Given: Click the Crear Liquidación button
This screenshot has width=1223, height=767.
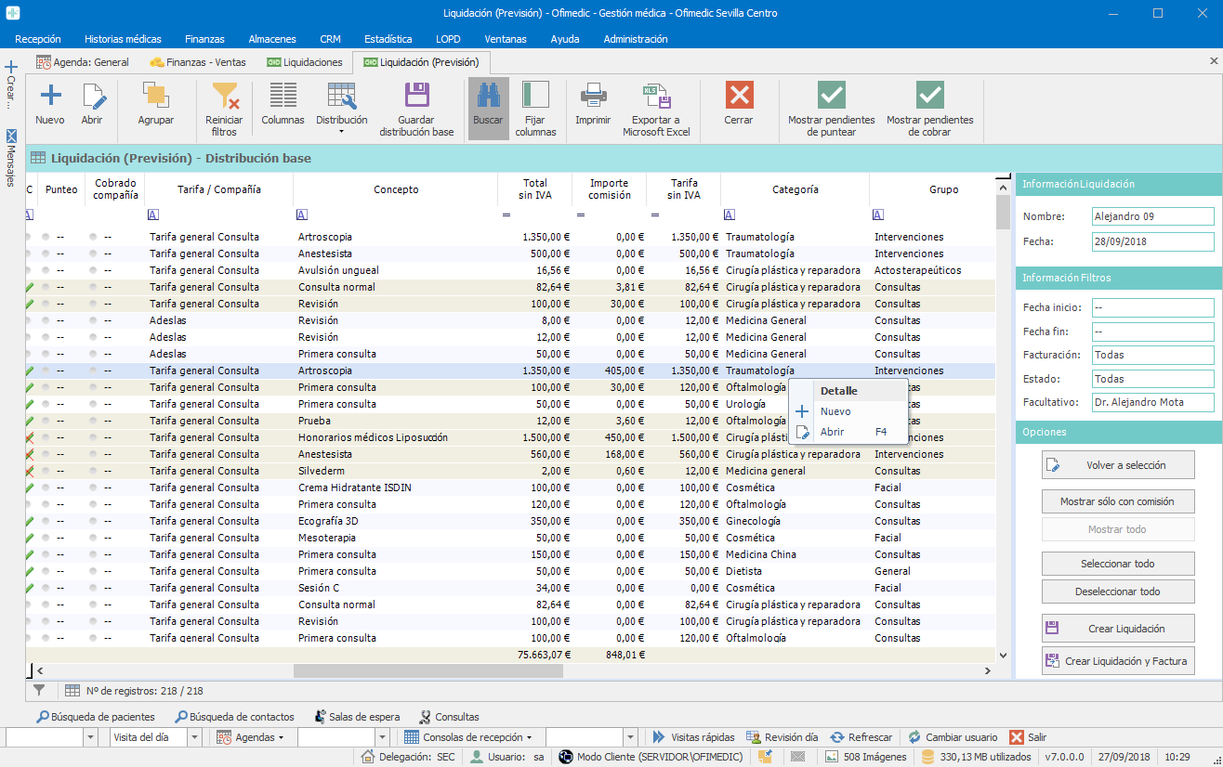Looking at the screenshot, I should 1118,629.
